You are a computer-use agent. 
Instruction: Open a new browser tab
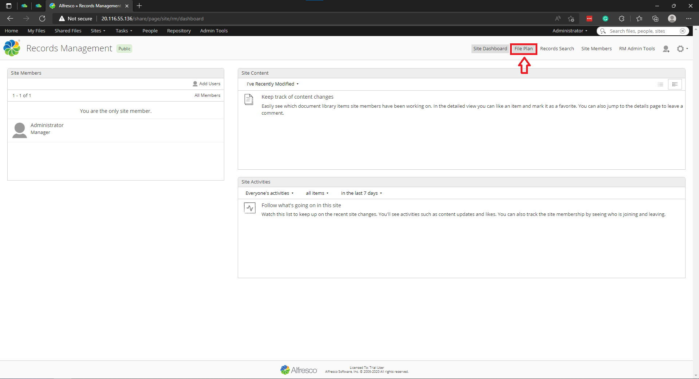(139, 6)
